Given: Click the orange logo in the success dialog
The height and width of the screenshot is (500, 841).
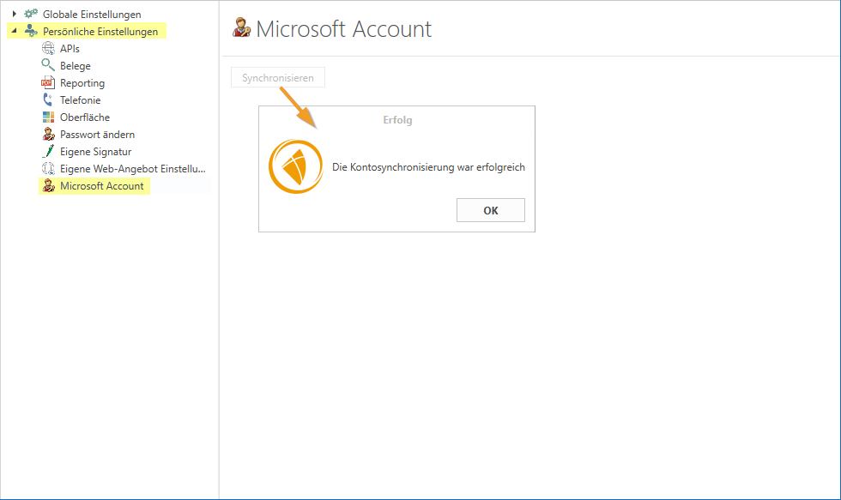Looking at the screenshot, I should click(x=296, y=167).
